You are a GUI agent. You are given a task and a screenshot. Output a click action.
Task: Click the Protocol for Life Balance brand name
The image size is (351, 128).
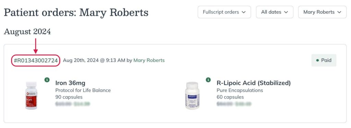coord(83,90)
